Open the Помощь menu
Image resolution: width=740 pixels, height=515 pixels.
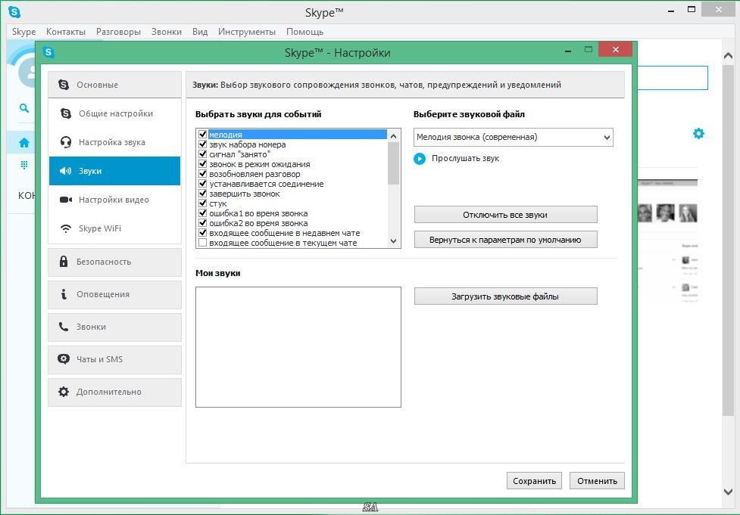click(x=305, y=32)
